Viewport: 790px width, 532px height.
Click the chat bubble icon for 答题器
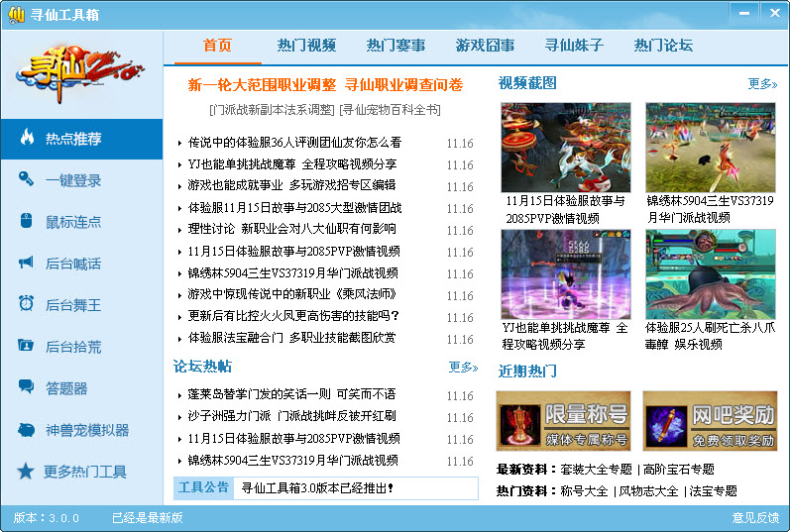(26, 386)
